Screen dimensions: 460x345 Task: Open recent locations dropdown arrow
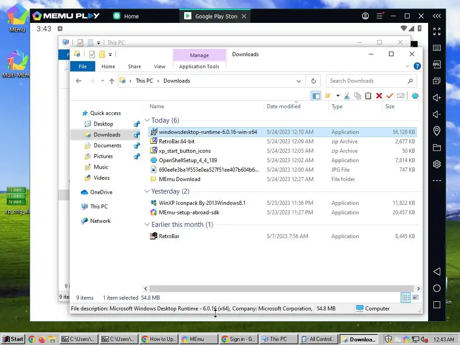[102, 81]
